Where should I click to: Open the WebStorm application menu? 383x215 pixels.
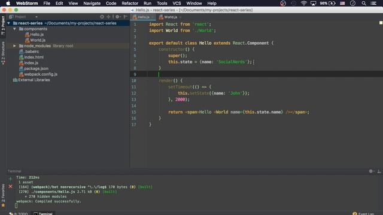[x=27, y=4]
